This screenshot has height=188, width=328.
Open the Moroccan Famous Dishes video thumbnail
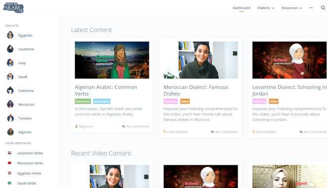pyautogui.click(x=201, y=60)
